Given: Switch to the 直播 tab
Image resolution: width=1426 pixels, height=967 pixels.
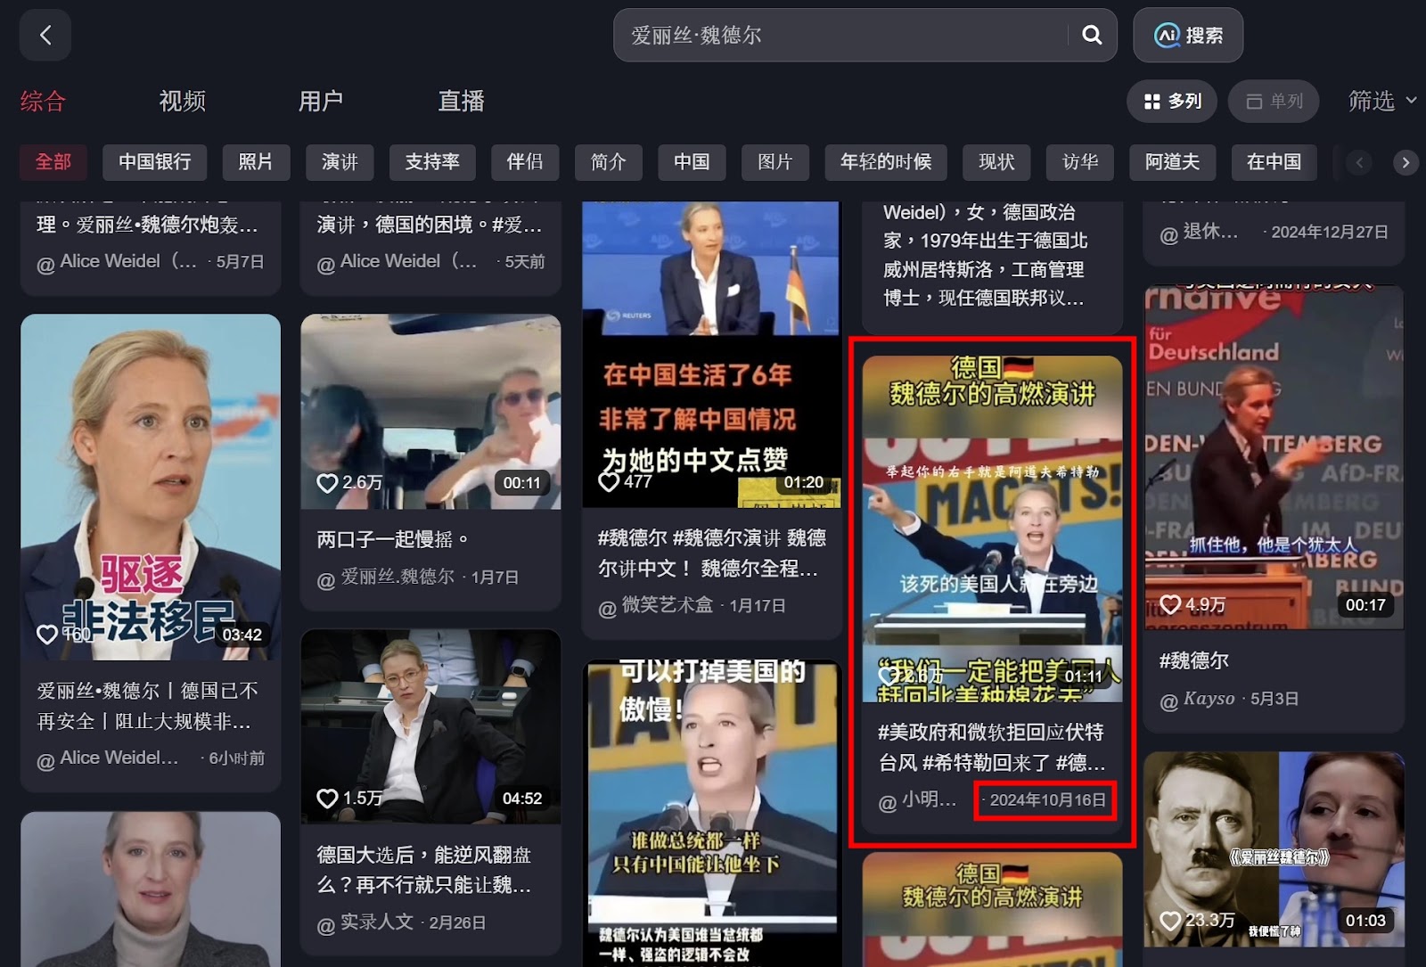Looking at the screenshot, I should (461, 102).
